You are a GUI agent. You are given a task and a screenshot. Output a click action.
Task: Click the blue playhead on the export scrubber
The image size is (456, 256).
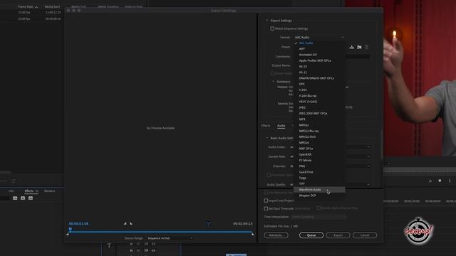coord(70,229)
